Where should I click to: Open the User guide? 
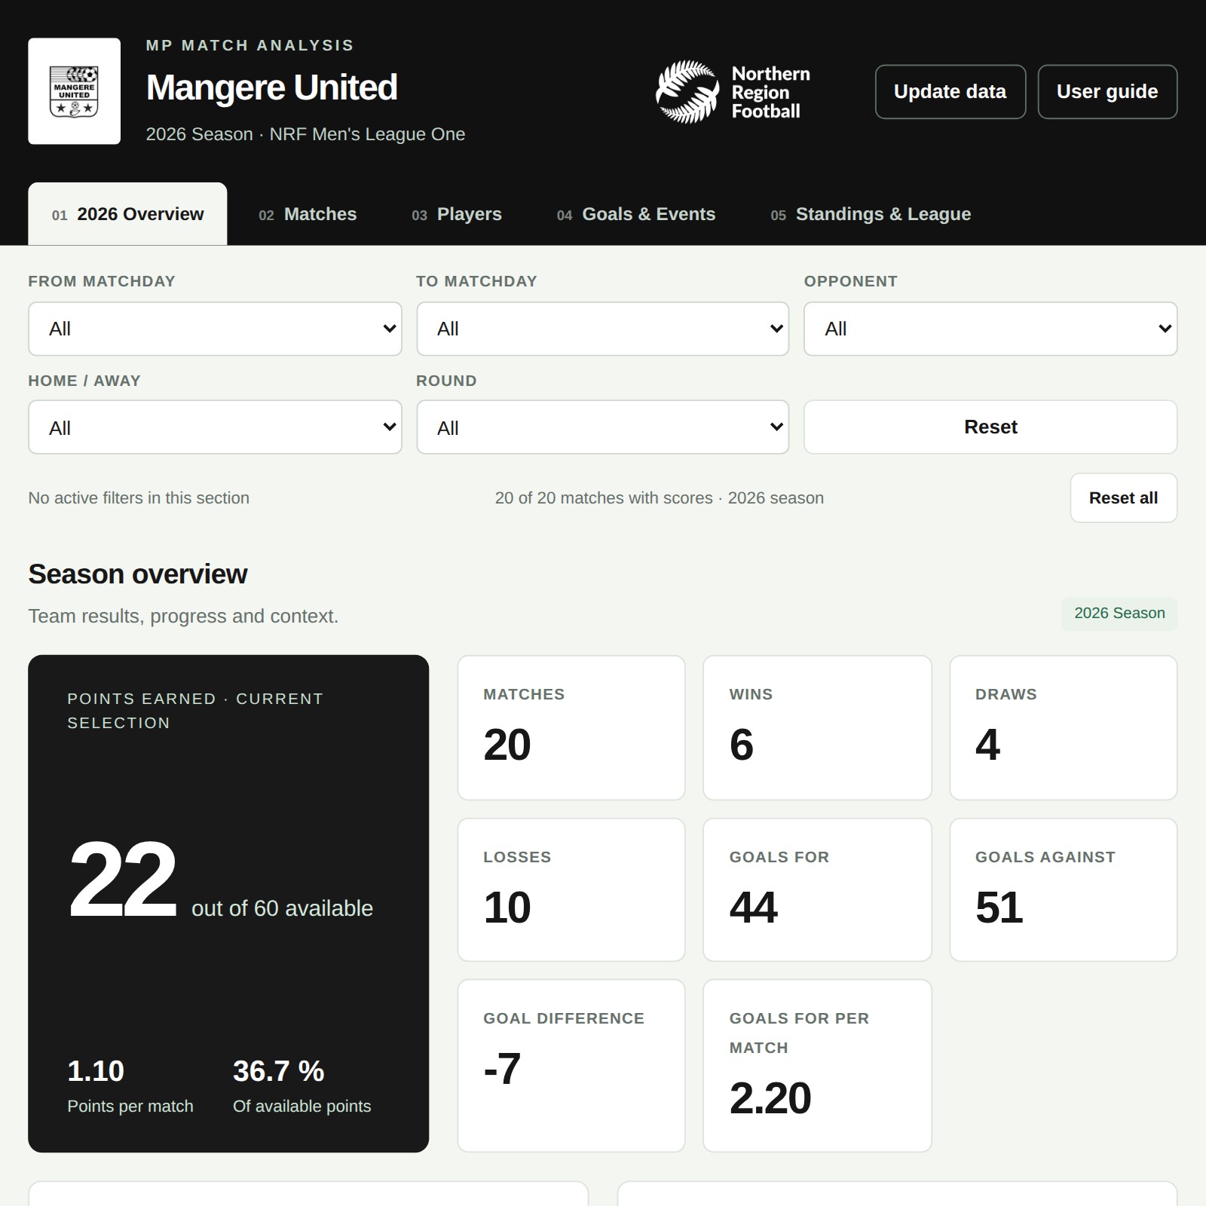1107,92
